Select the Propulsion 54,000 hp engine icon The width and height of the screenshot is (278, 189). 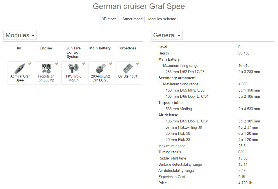46,69
